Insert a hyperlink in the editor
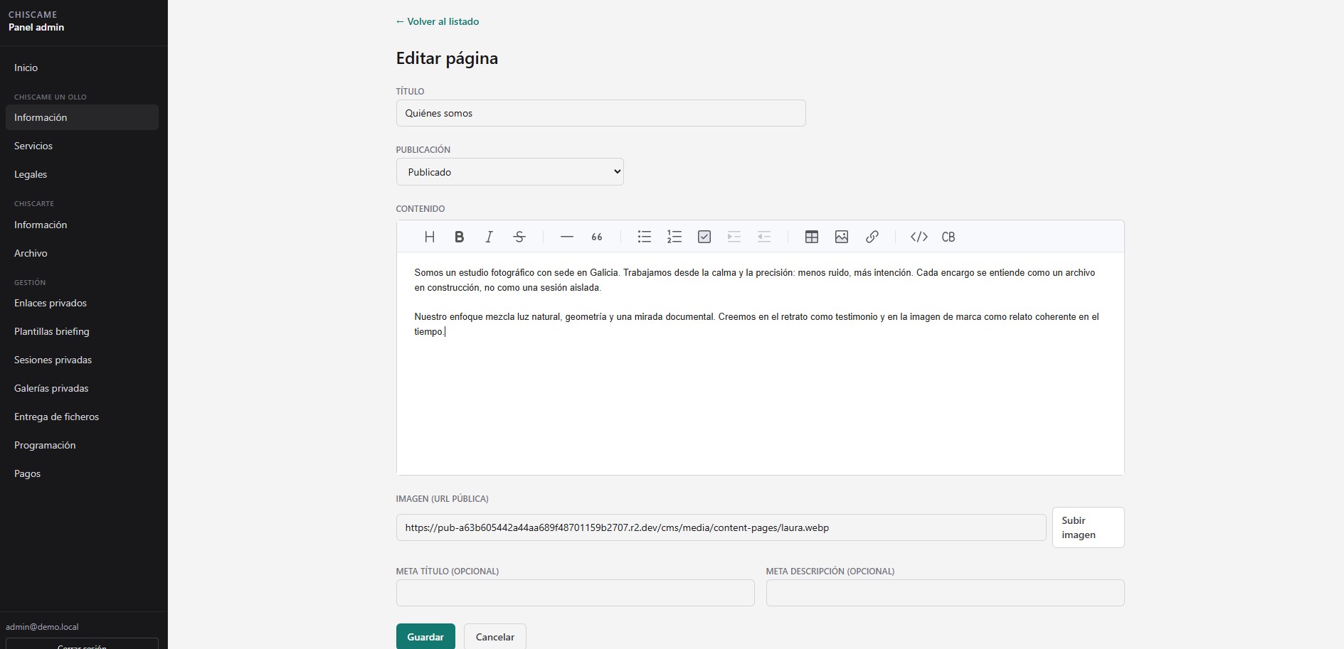 click(x=872, y=237)
